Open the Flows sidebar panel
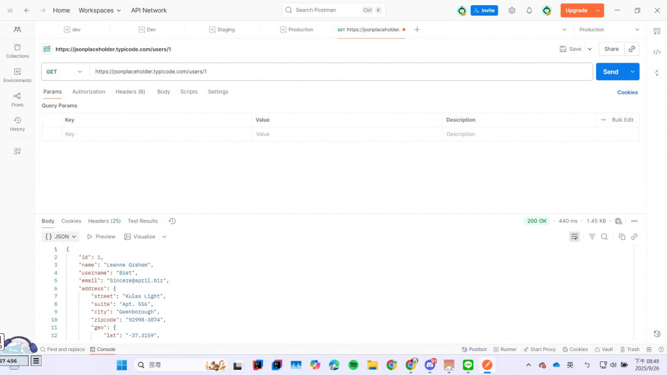This screenshot has width=667, height=375. tap(17, 100)
